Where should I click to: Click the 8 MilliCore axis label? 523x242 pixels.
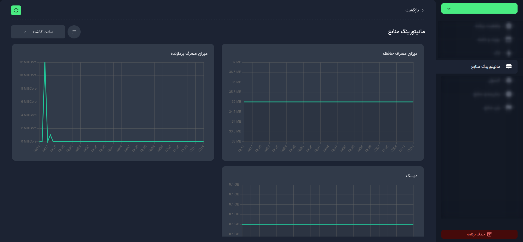tap(29, 89)
